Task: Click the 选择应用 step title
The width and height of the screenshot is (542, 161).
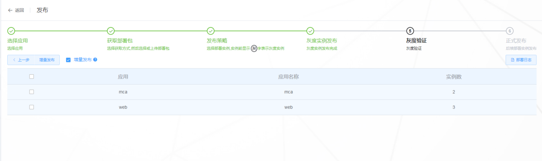Action: [18, 41]
